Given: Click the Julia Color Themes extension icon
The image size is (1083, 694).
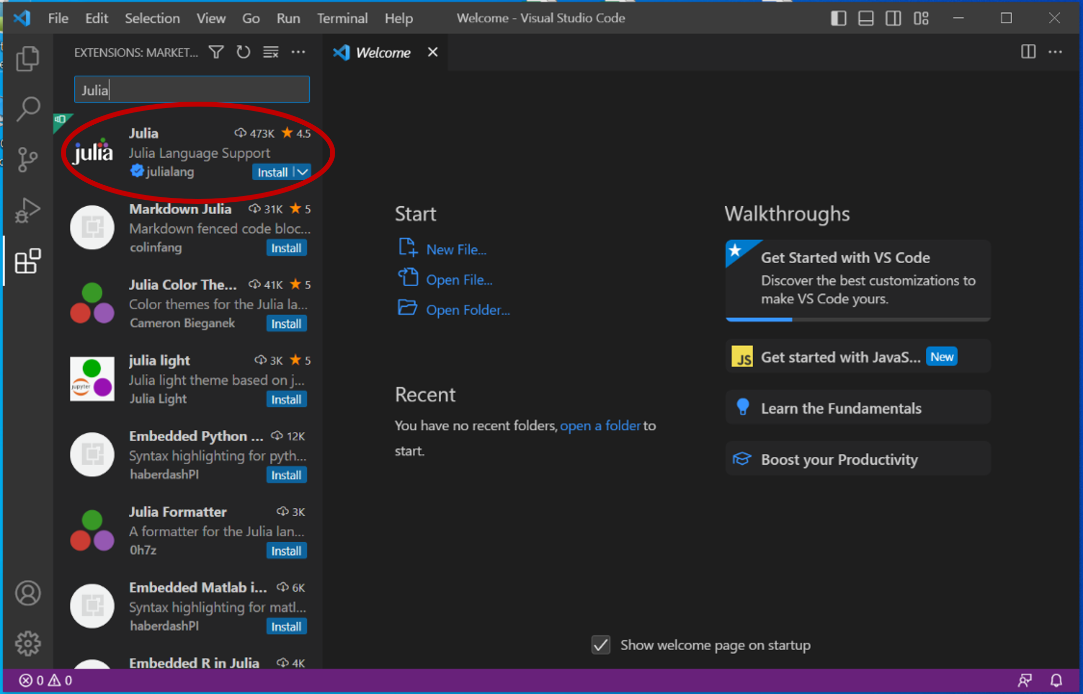Looking at the screenshot, I should (x=92, y=303).
